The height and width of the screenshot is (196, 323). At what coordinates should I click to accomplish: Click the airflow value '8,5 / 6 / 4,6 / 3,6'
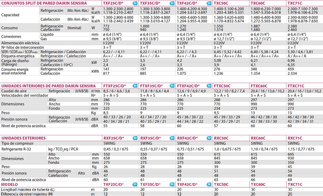[x=116, y=91]
